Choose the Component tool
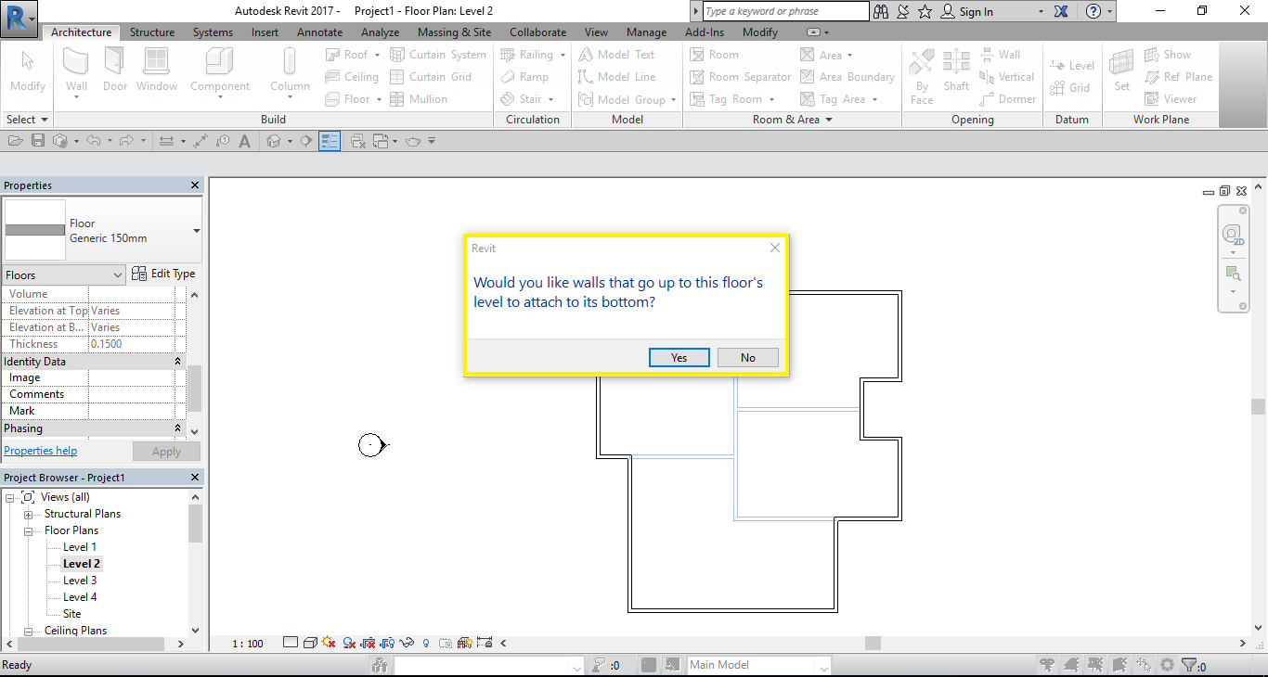The width and height of the screenshot is (1268, 677). click(220, 70)
